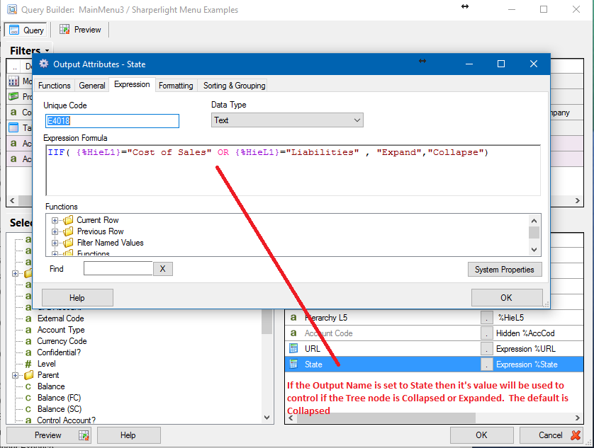594x448 pixels.
Task: Select External Code in the tree
Action: (x=61, y=318)
